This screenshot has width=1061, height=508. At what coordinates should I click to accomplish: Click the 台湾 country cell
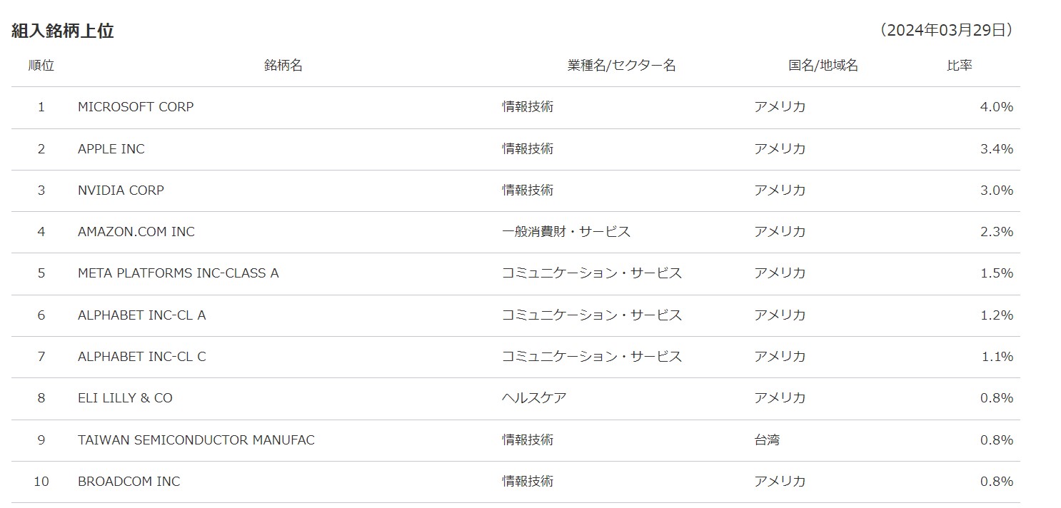click(767, 440)
